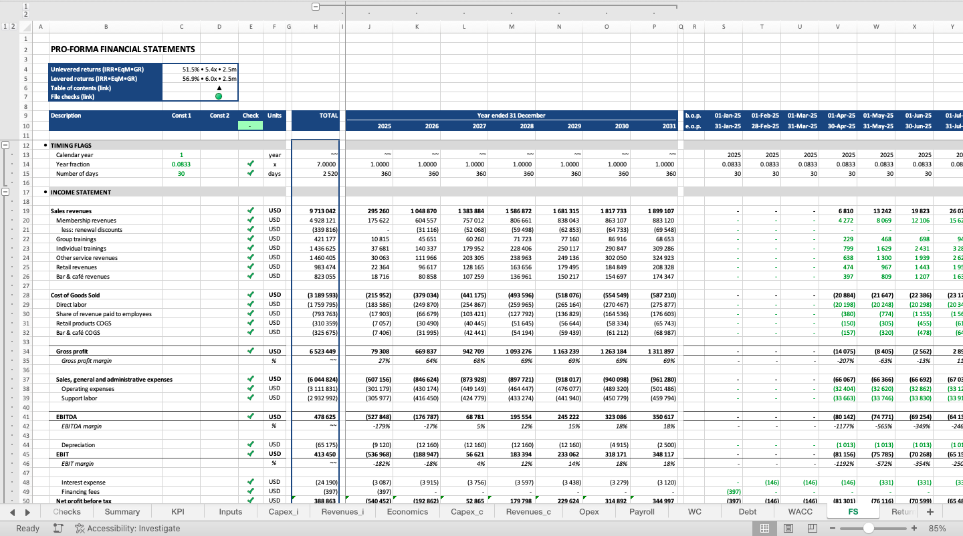963x536 pixels.
Task: Select Normal view in the status bar
Action: click(x=764, y=528)
